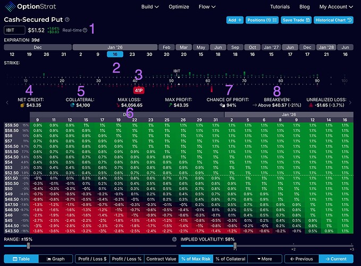Click the reset icon next to Implied Volatility
The image size is (361, 266).
(174, 240)
